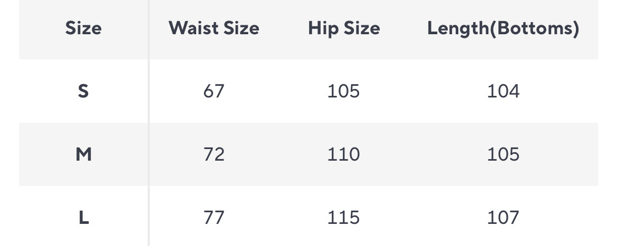This screenshot has height=246, width=617.
Task: Select the M size label
Action: 83,154
